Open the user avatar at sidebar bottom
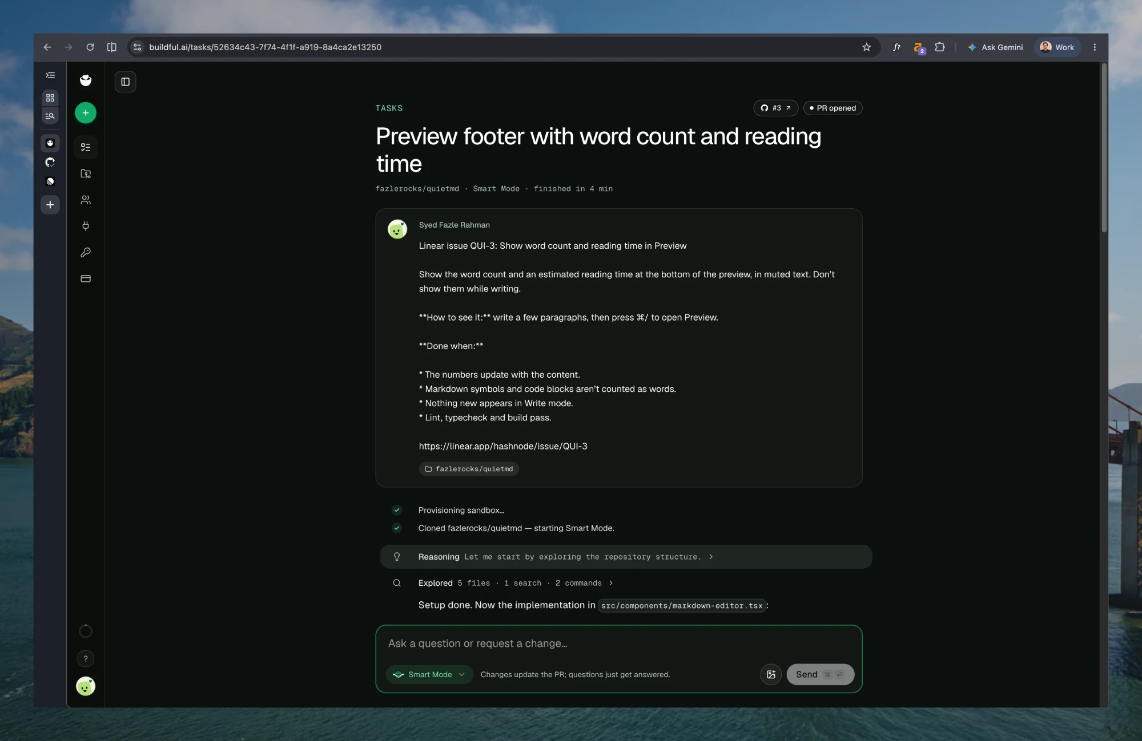 tap(86, 686)
